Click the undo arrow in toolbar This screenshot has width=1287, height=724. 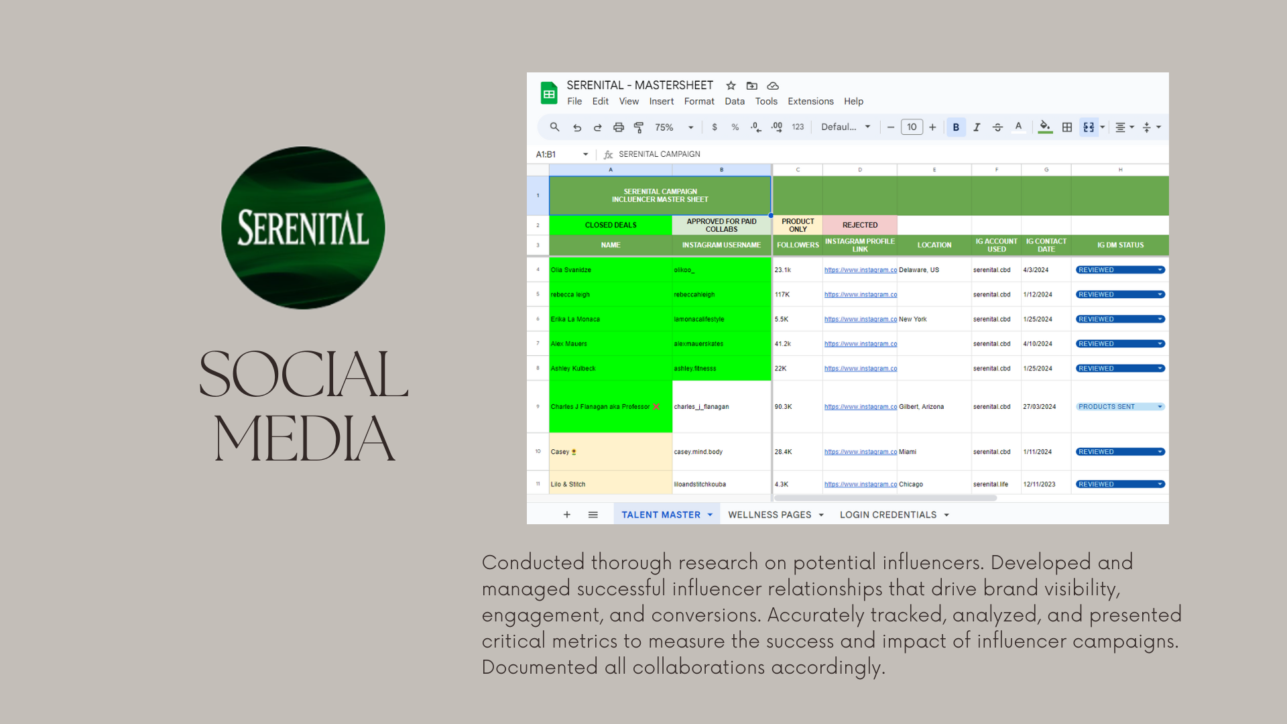576,127
